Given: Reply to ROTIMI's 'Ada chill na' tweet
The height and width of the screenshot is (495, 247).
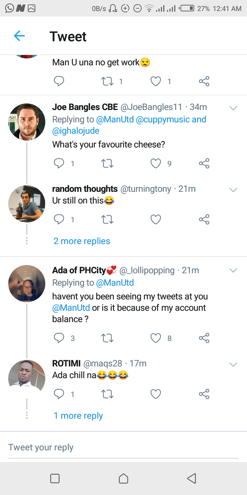Looking at the screenshot, I should click(x=59, y=394).
